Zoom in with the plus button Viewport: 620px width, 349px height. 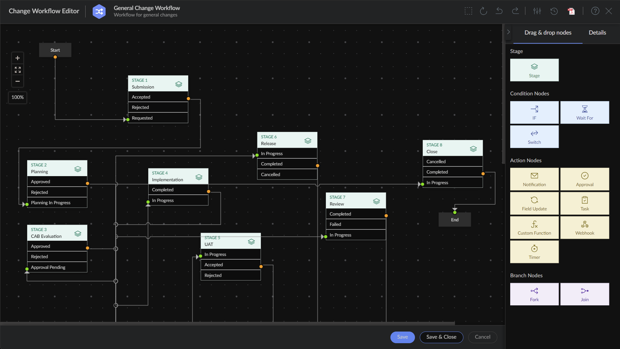click(18, 58)
